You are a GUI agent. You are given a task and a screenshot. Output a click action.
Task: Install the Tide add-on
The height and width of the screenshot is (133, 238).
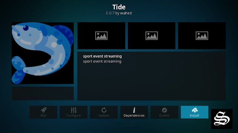(194, 112)
